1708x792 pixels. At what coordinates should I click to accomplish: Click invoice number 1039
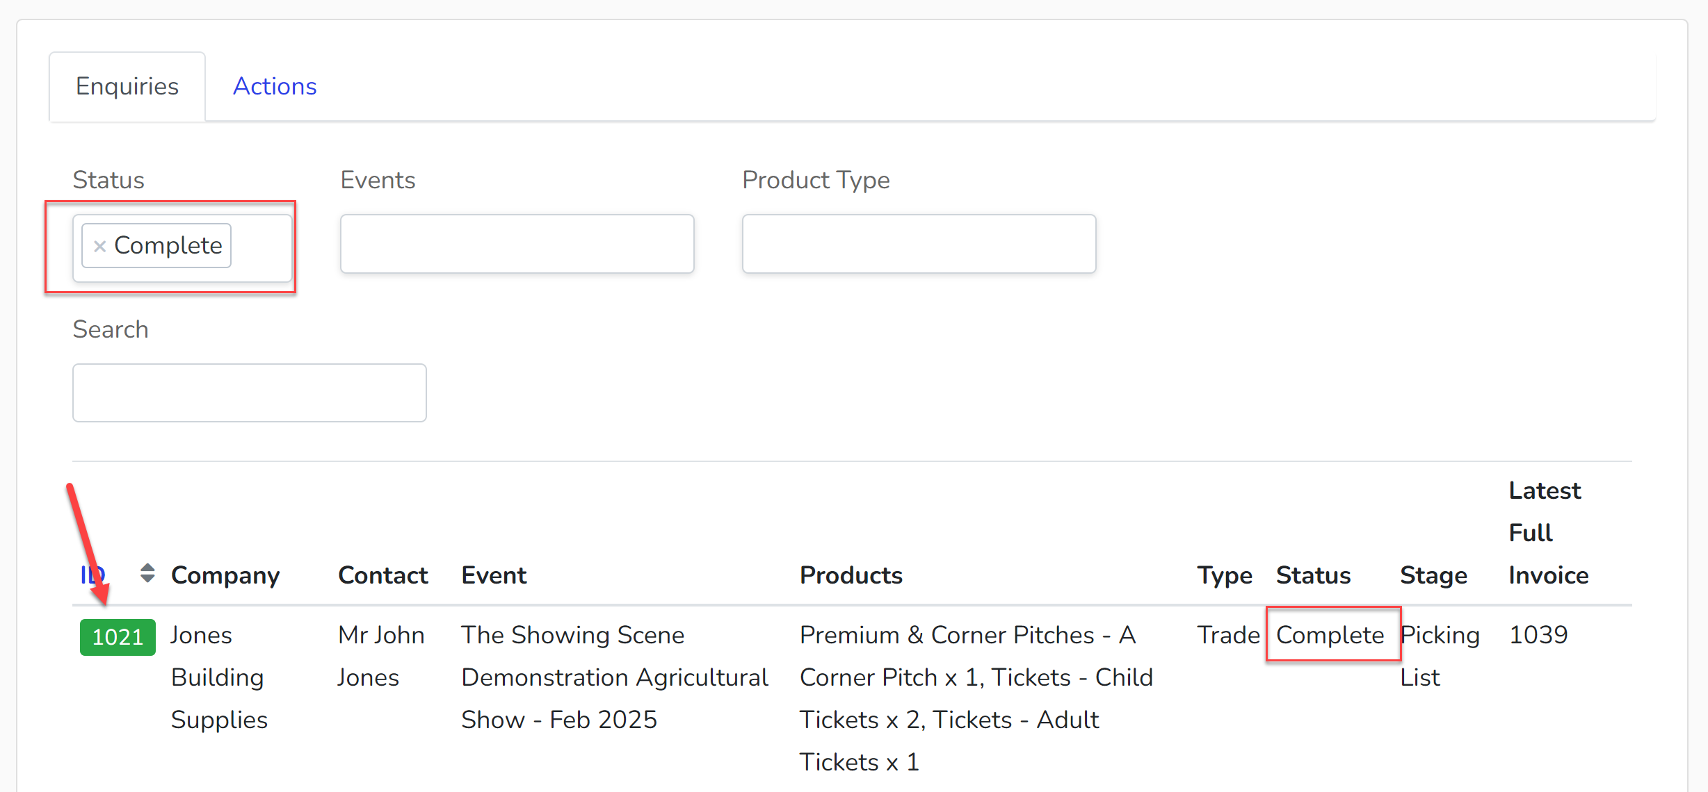point(1538,635)
